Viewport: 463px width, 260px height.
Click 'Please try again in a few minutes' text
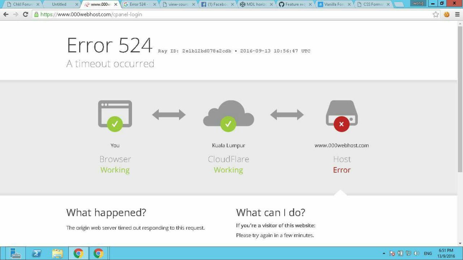tap(275, 235)
